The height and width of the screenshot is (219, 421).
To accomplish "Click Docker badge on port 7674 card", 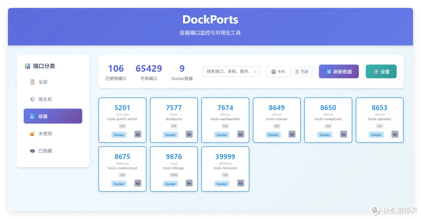I will (222, 135).
